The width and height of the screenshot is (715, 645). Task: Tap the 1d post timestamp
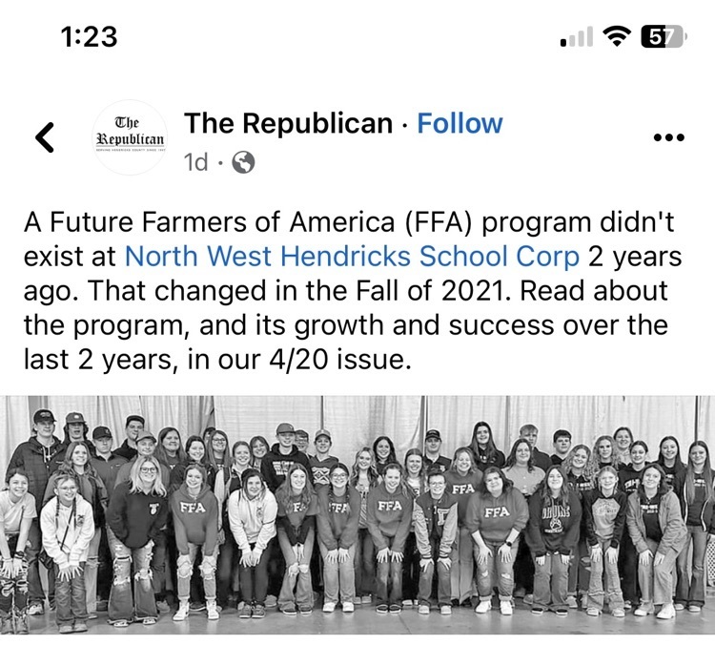[x=195, y=162]
